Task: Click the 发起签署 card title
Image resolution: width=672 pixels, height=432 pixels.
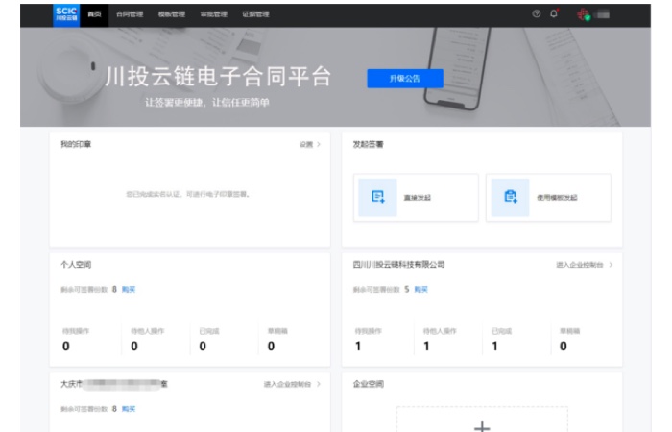Action: [368, 144]
